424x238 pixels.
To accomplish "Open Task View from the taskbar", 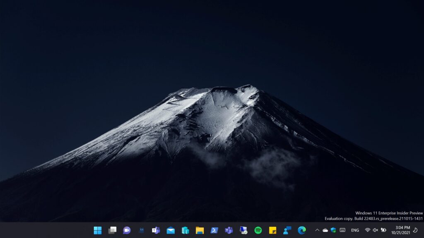I will (112, 230).
